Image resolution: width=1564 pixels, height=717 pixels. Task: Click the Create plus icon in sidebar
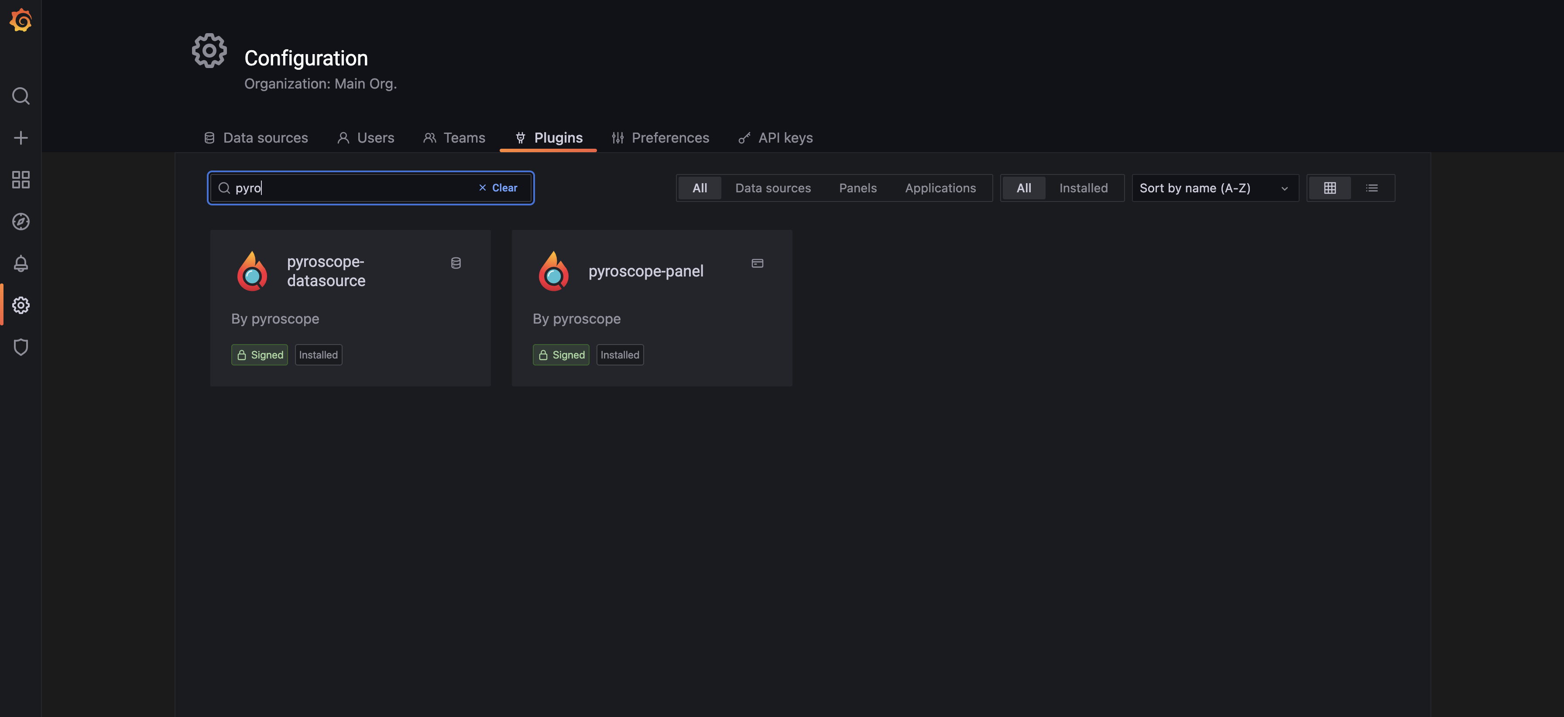(21, 138)
